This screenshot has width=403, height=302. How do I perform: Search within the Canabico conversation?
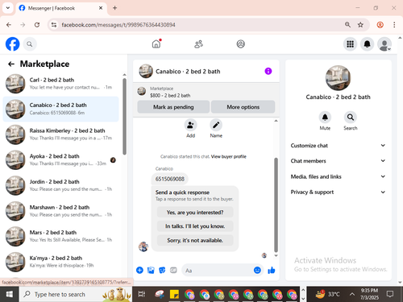pos(351,118)
